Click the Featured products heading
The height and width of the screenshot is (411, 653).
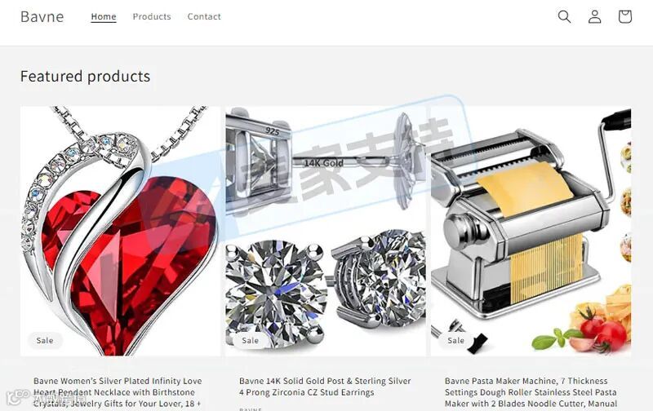click(86, 76)
